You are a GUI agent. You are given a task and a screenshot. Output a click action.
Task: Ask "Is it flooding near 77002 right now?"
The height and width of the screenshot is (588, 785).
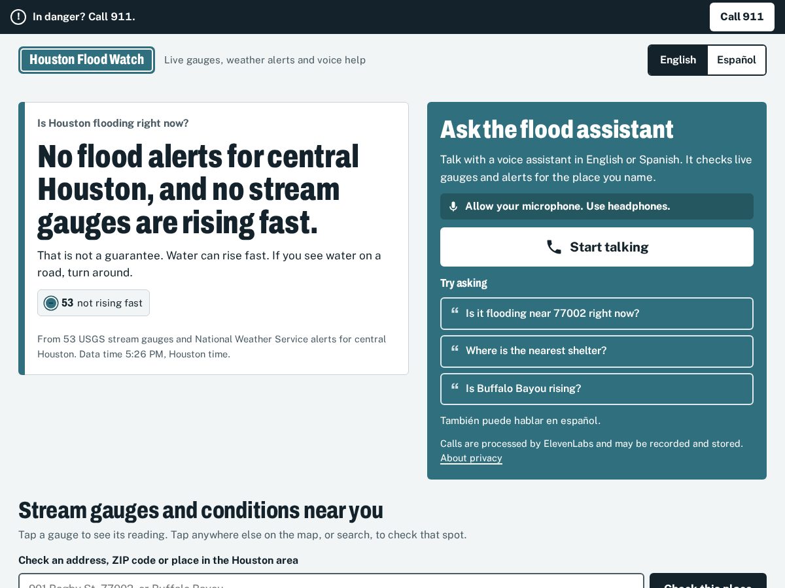pyautogui.click(x=597, y=314)
